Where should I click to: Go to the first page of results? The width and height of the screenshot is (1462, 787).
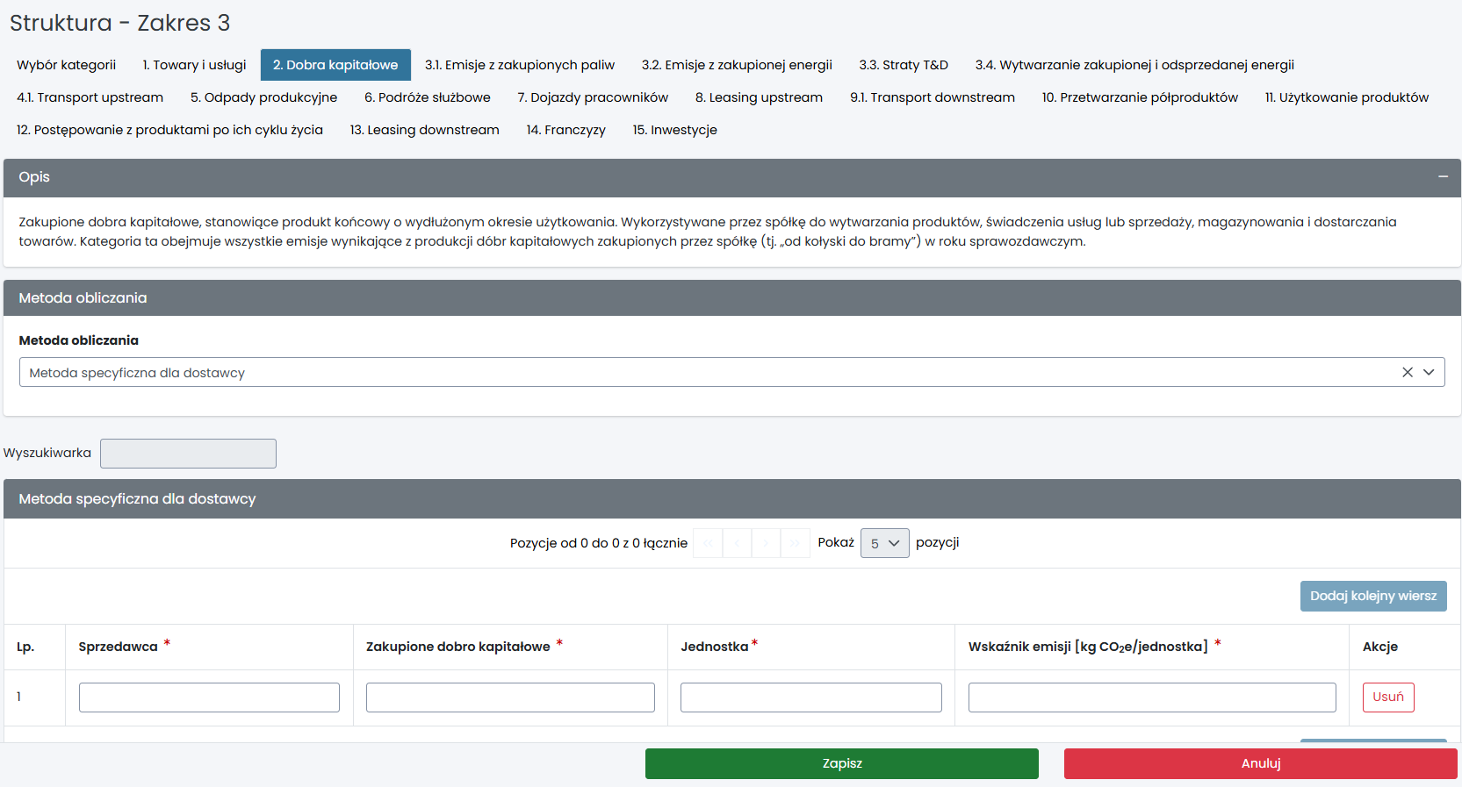708,543
